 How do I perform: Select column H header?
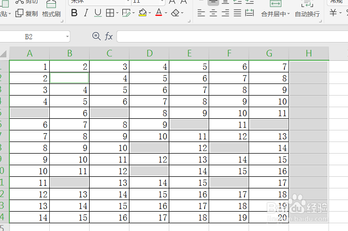[309, 54]
